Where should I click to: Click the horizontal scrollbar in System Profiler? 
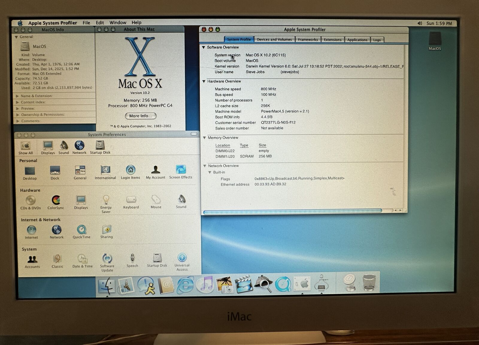click(x=292, y=211)
